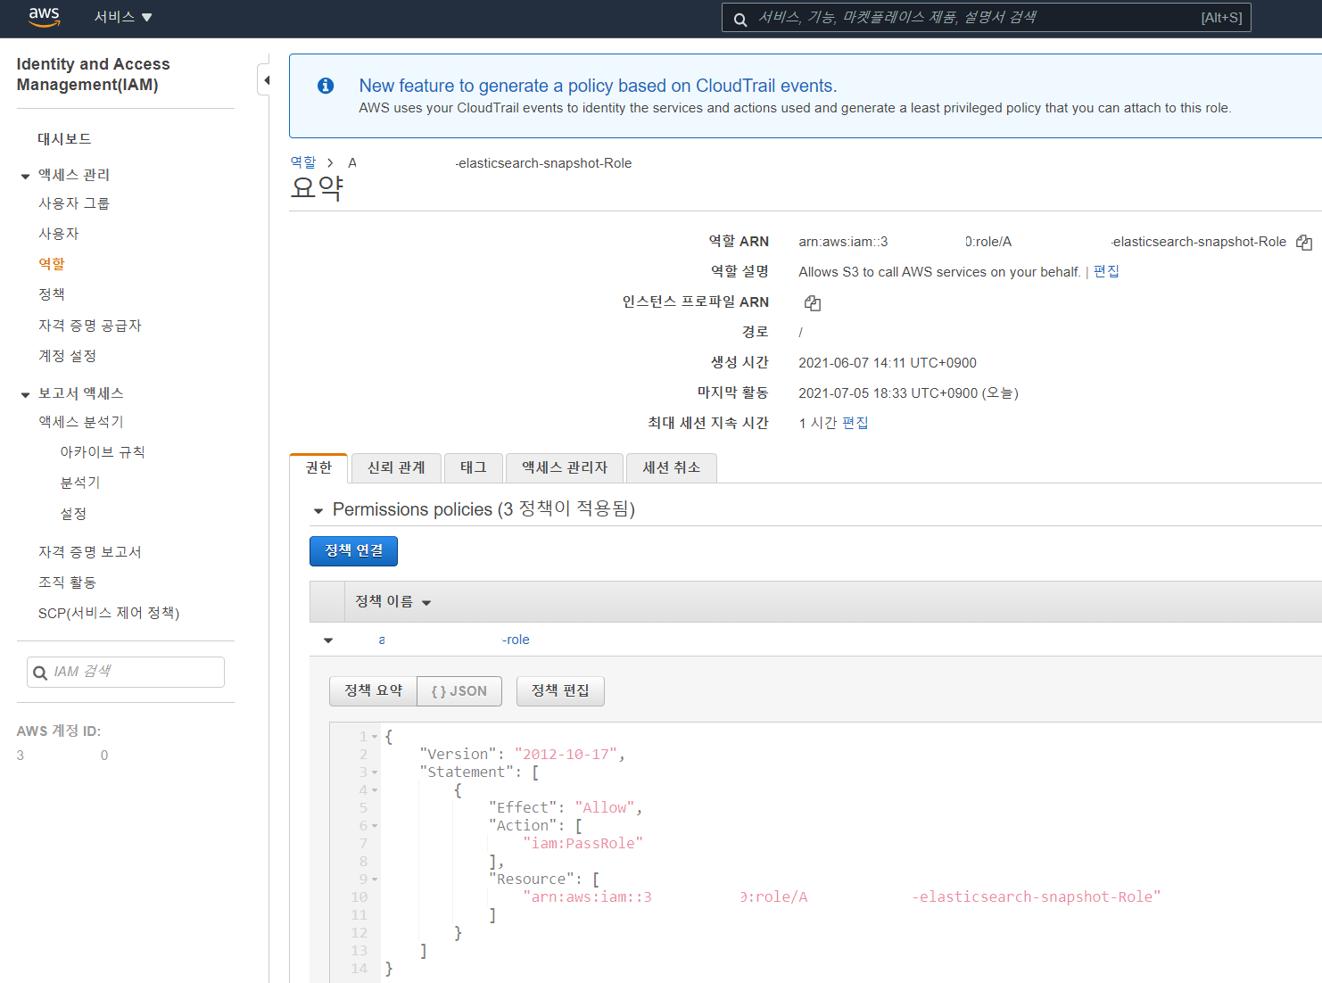This screenshot has width=1322, height=983.
Task: Open 계정 설정 page
Action: click(x=68, y=356)
